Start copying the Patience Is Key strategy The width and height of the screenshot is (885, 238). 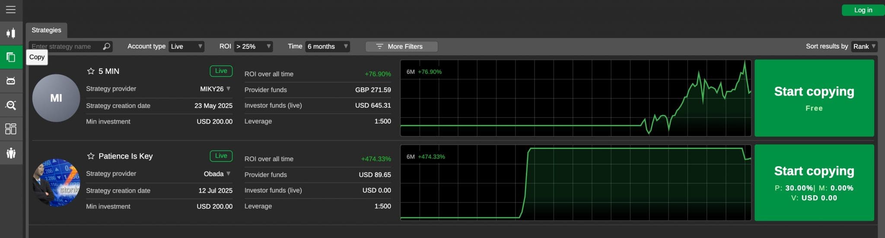814,183
